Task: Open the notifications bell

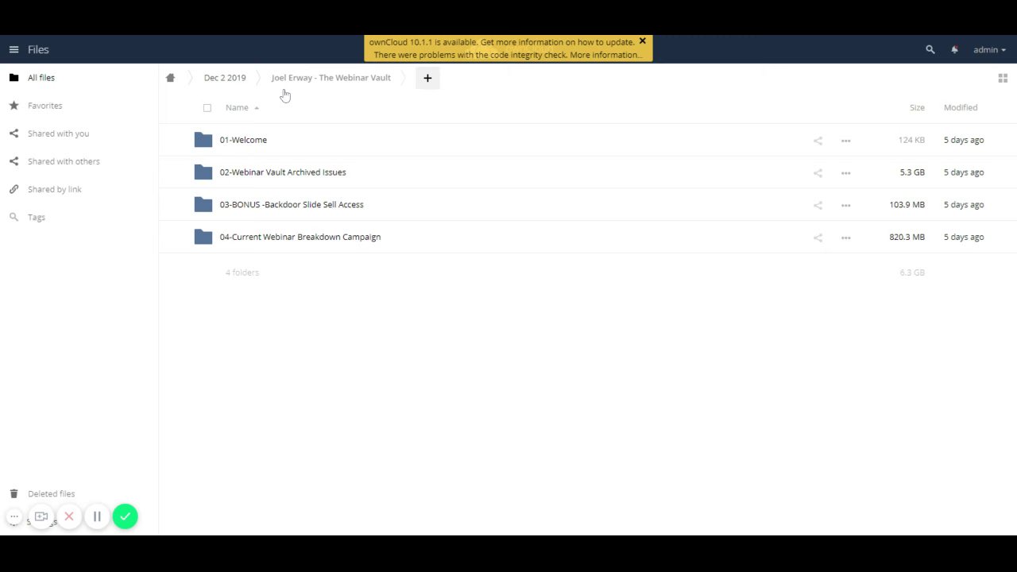Action: click(954, 49)
